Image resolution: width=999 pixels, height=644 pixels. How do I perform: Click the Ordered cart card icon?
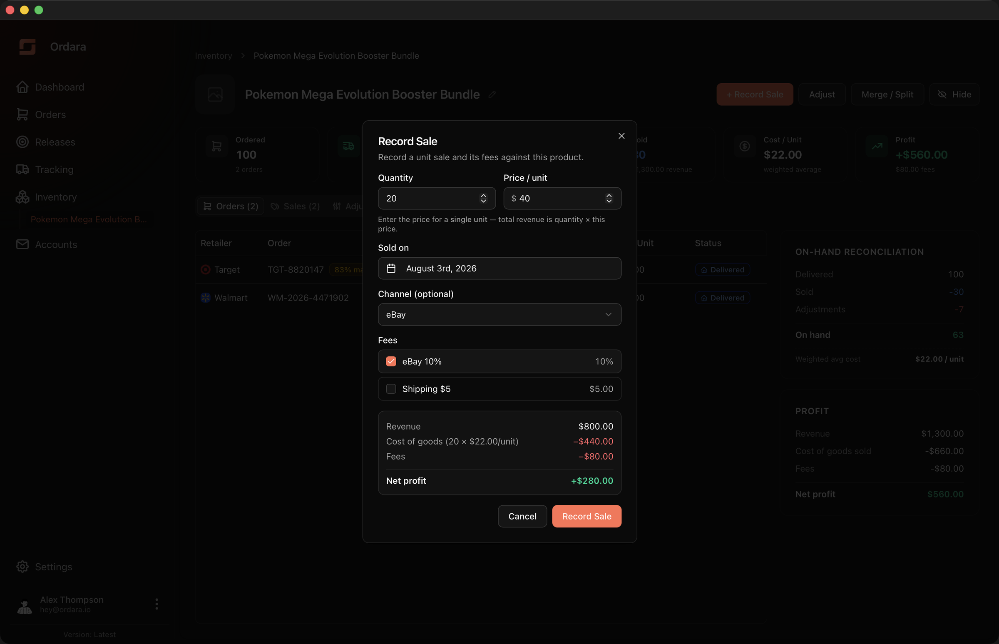(216, 147)
